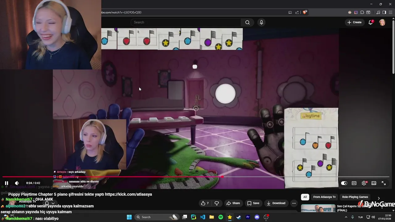Open Visual Studio Code from taskbar
Viewport: 395px width, 222px height.
[202, 217]
